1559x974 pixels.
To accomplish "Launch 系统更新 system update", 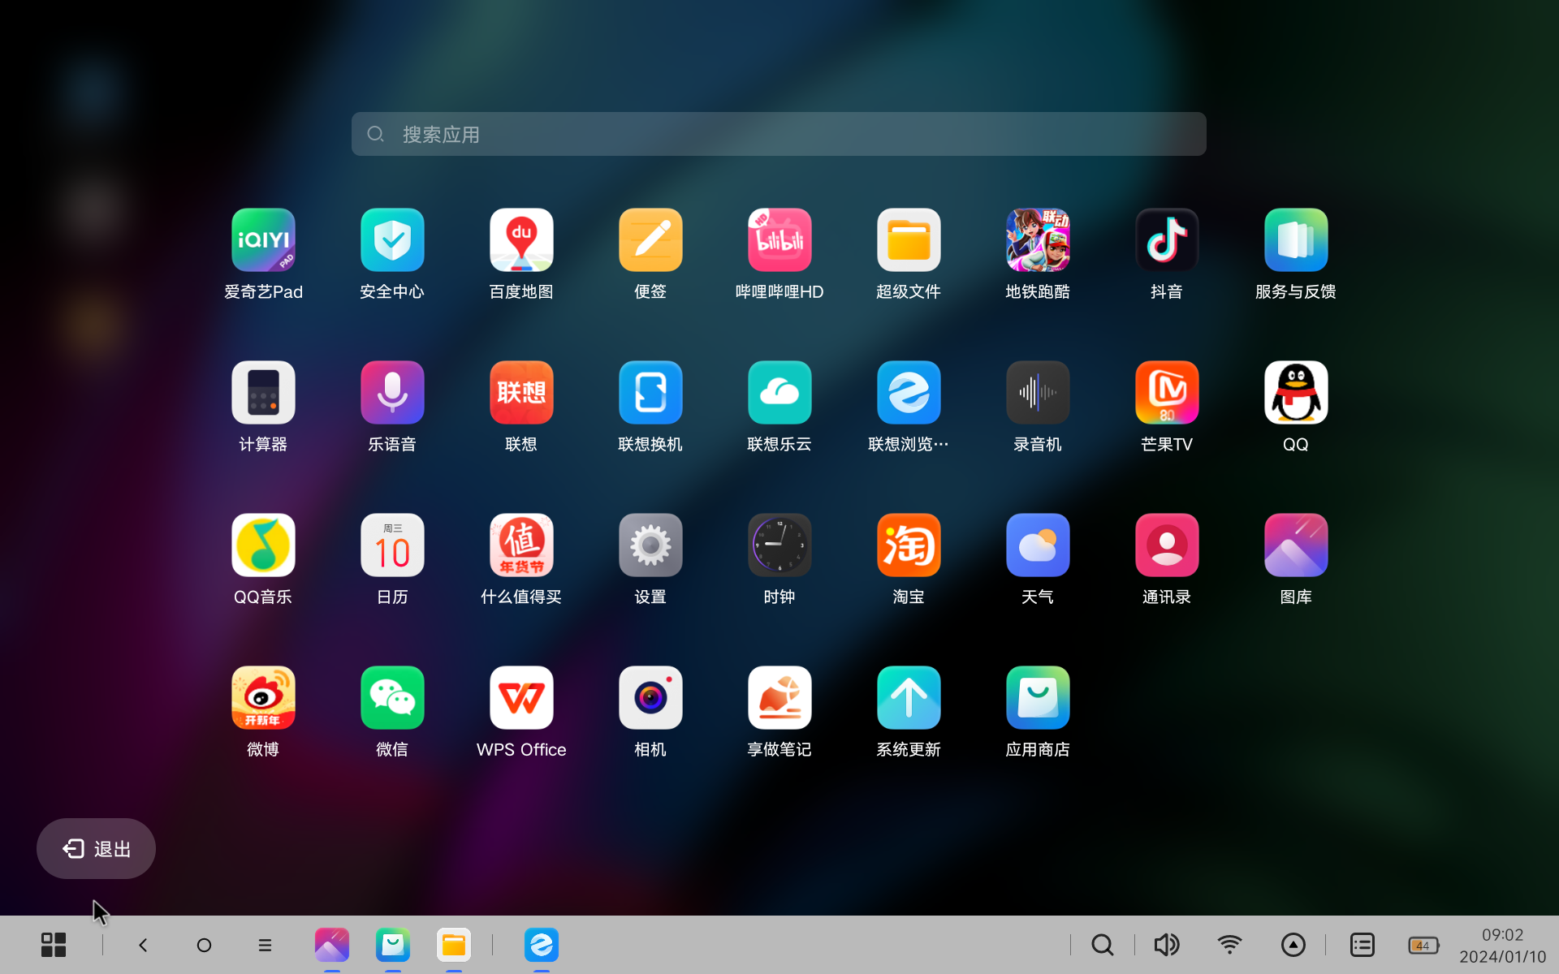I will pyautogui.click(x=909, y=698).
